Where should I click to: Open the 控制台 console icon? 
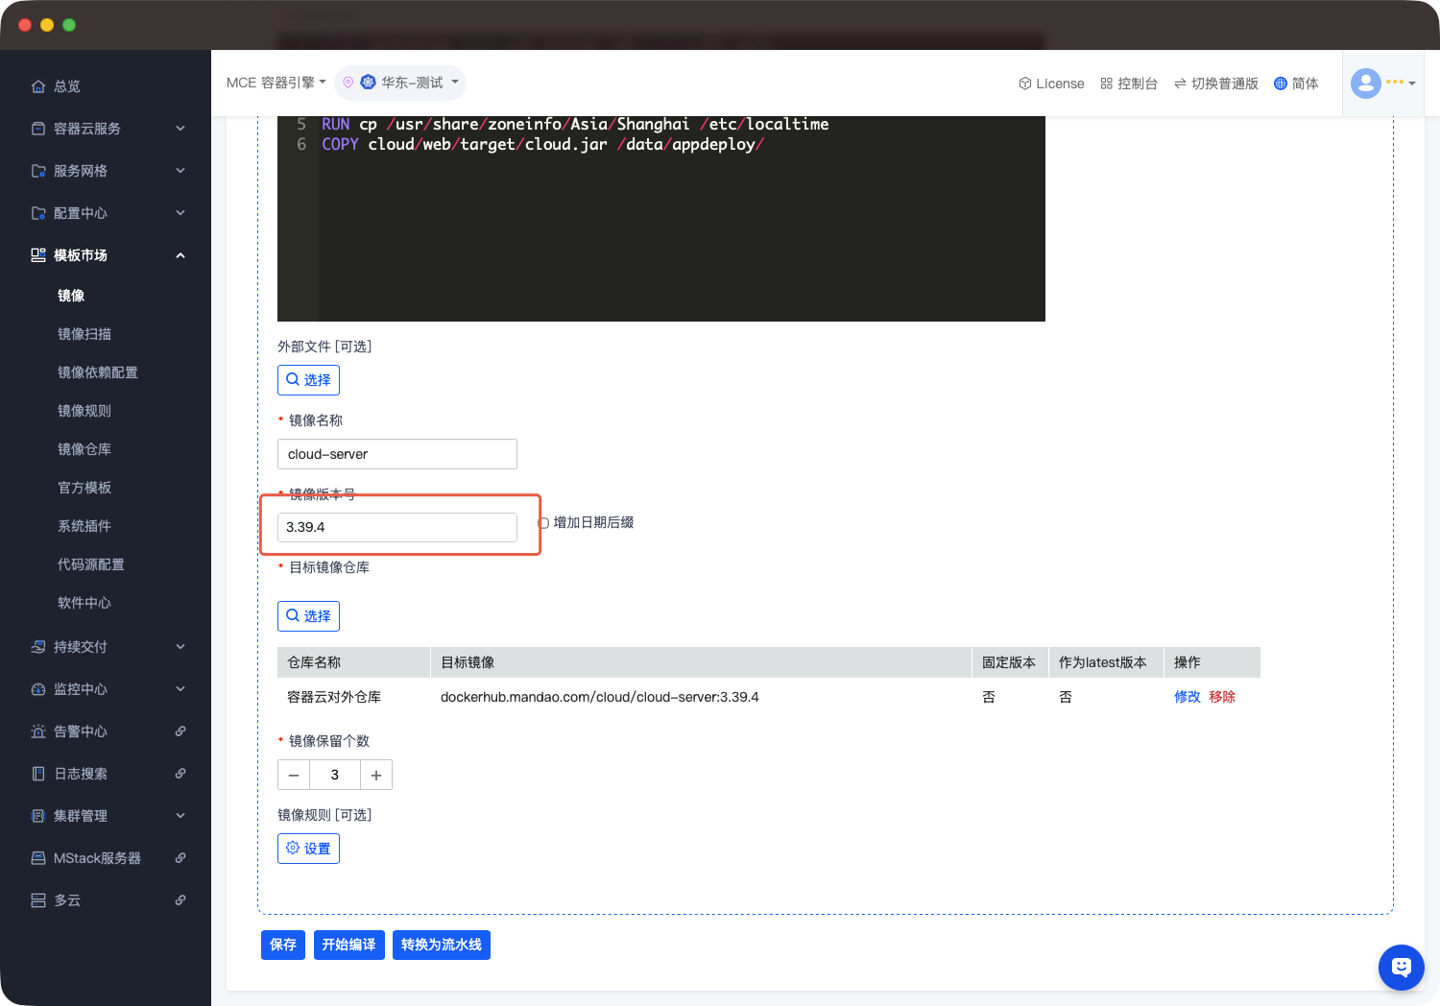pyautogui.click(x=1106, y=84)
